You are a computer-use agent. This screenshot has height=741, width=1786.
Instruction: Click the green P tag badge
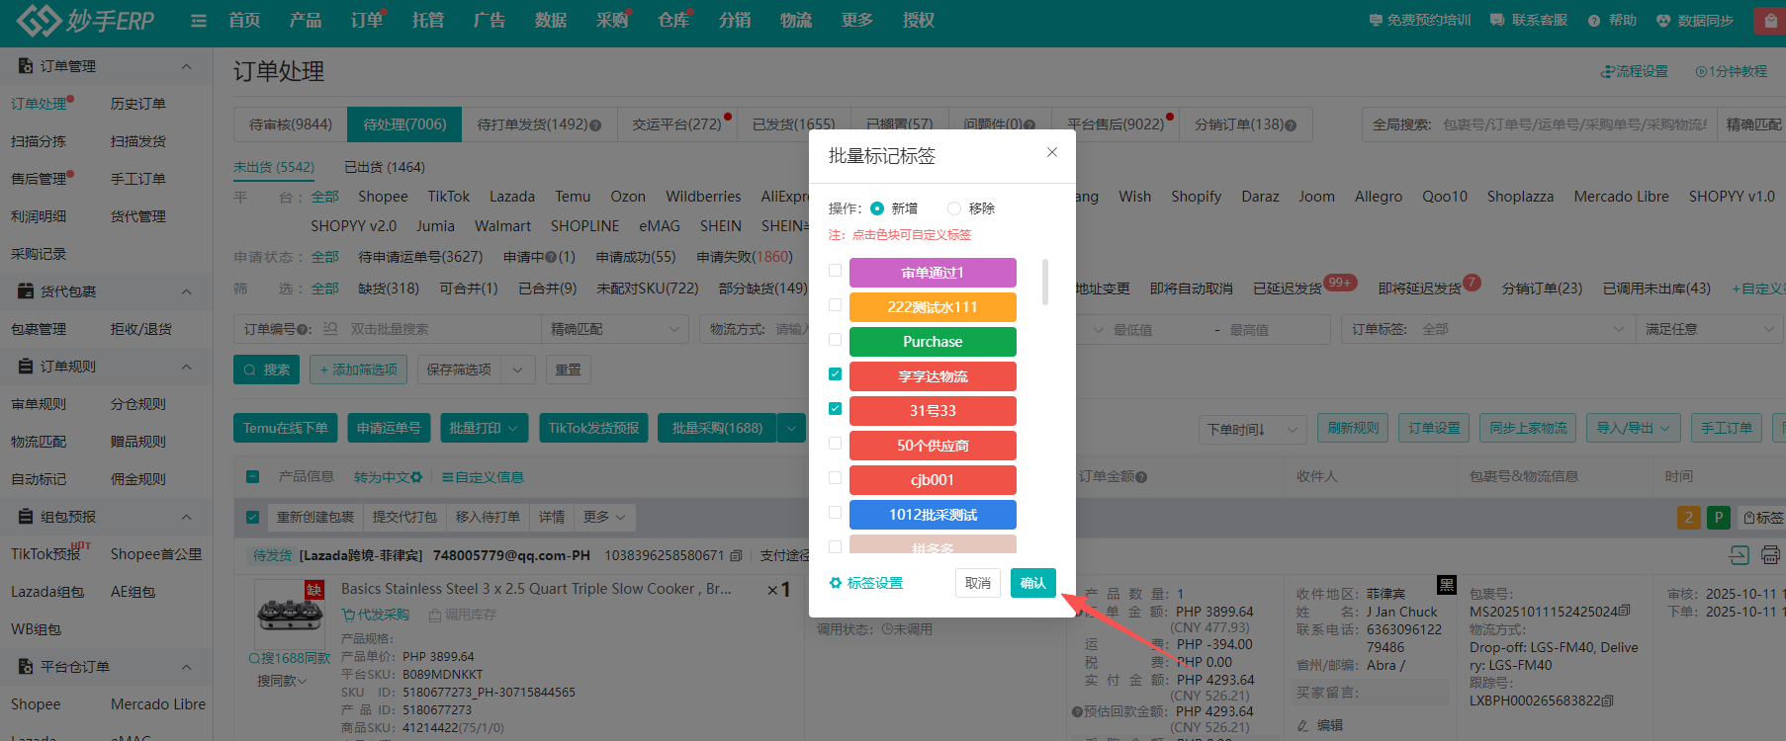[x=1719, y=517]
